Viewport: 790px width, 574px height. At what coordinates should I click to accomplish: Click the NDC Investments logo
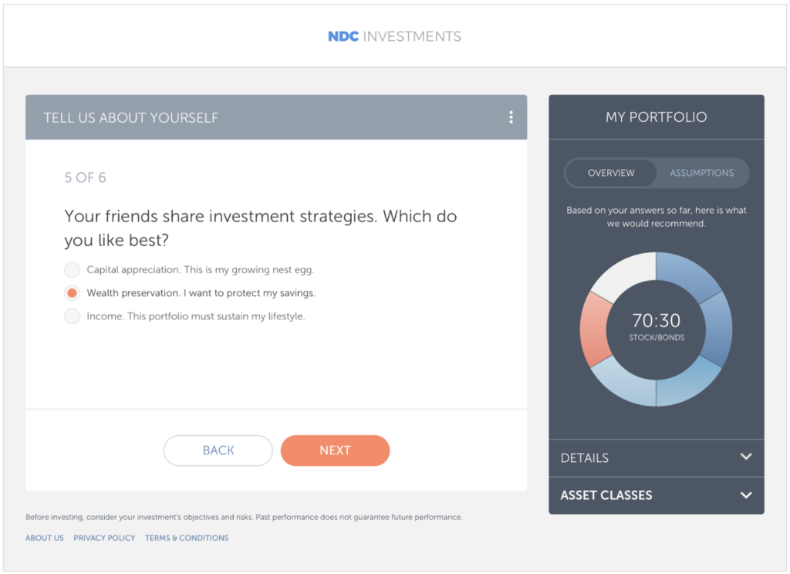click(x=394, y=35)
